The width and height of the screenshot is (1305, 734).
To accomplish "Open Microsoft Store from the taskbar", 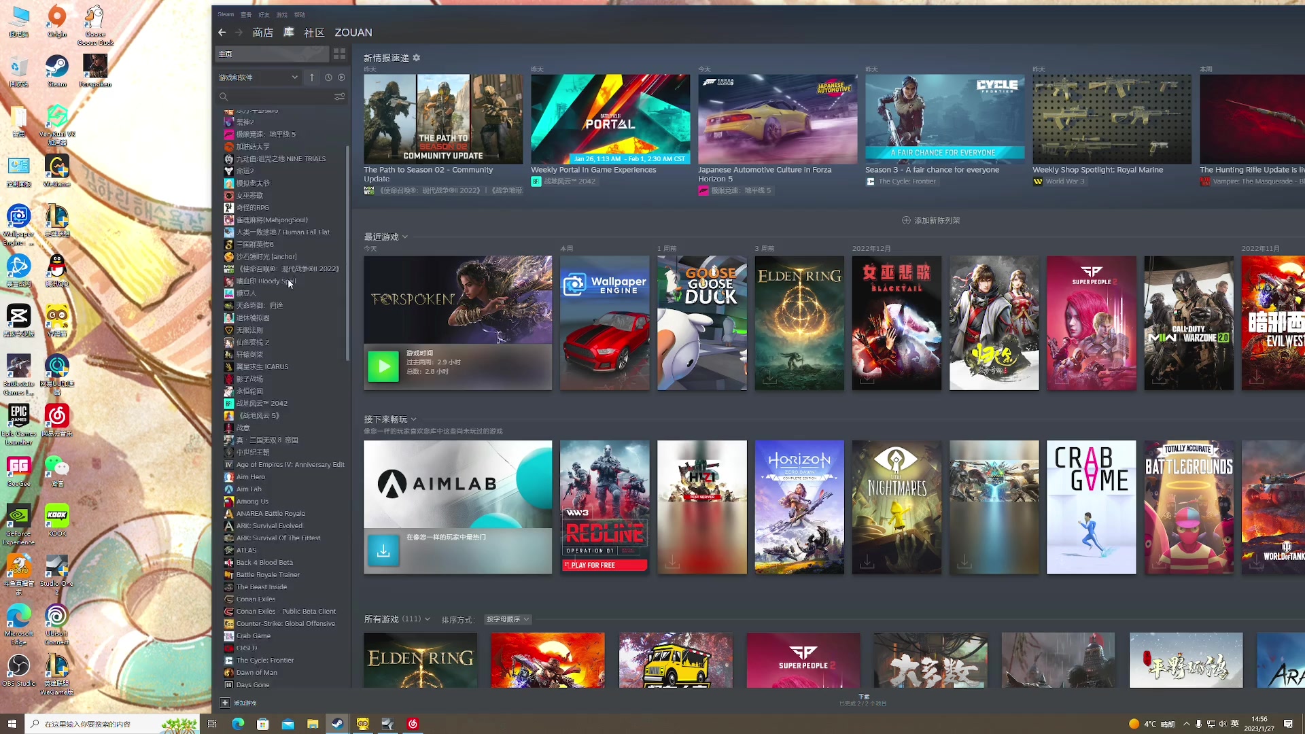I will tap(262, 724).
